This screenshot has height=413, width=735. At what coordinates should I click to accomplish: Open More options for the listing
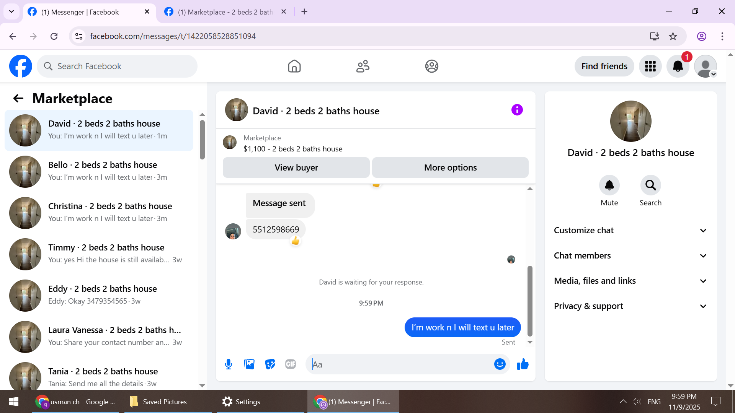point(451,167)
